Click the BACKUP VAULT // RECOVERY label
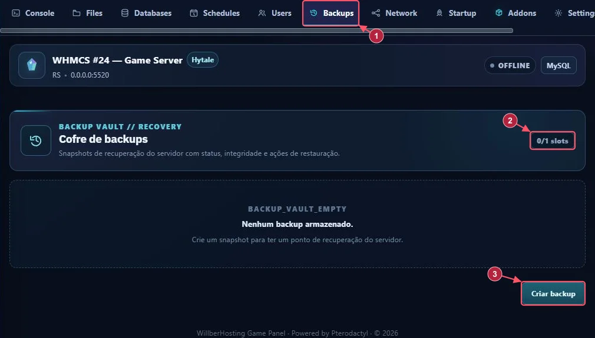The height and width of the screenshot is (338, 595). tap(120, 127)
